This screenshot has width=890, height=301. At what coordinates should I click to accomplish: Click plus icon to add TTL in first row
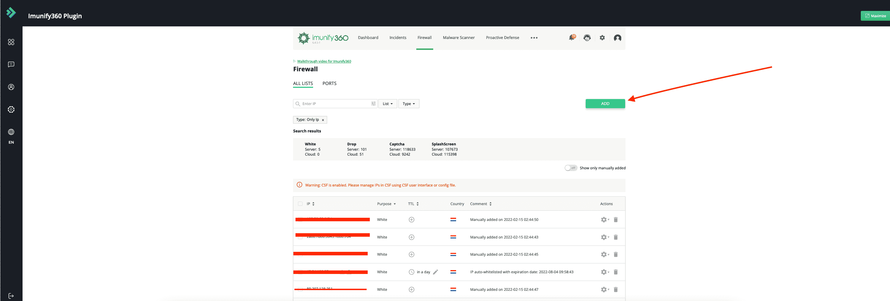click(411, 220)
